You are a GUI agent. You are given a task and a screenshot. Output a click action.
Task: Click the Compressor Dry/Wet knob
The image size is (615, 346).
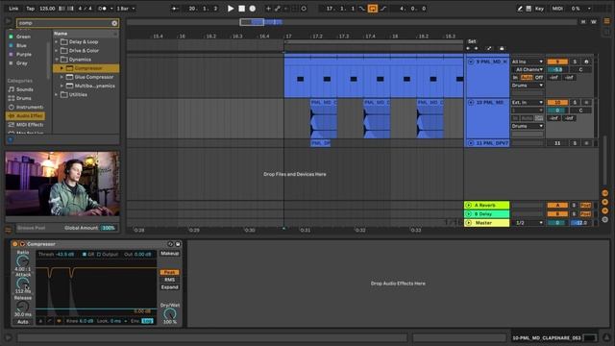170,313
